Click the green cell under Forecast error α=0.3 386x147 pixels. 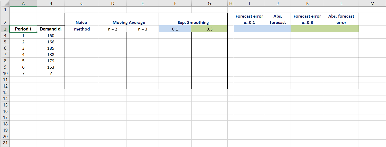coord(307,29)
